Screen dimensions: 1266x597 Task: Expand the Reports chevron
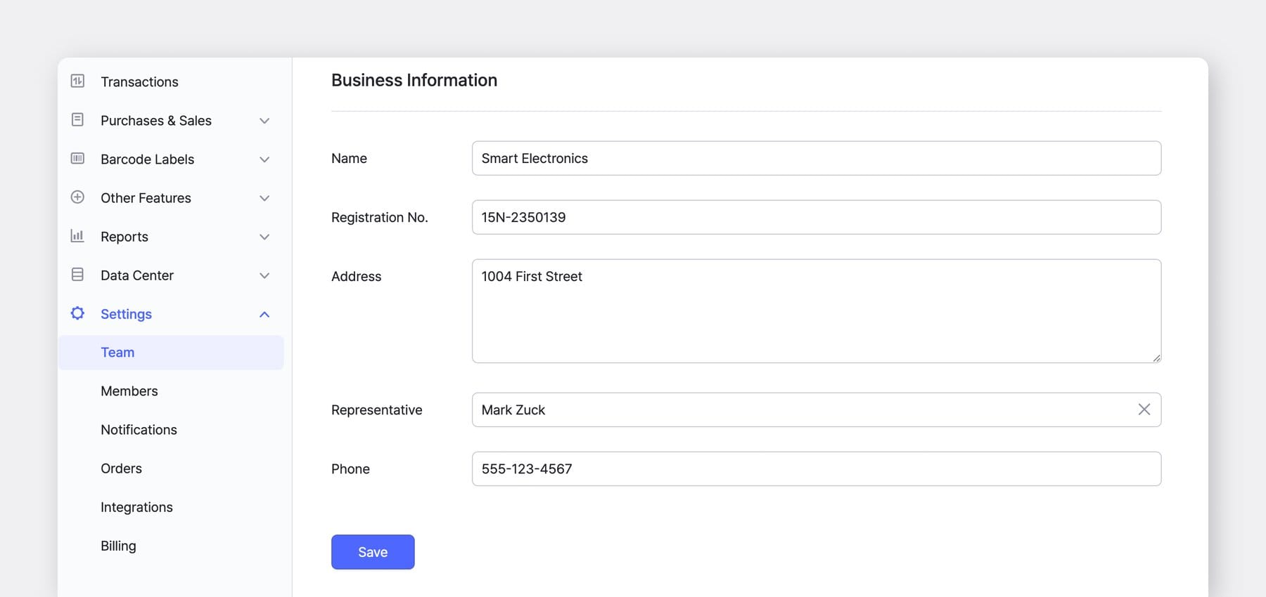tap(264, 237)
